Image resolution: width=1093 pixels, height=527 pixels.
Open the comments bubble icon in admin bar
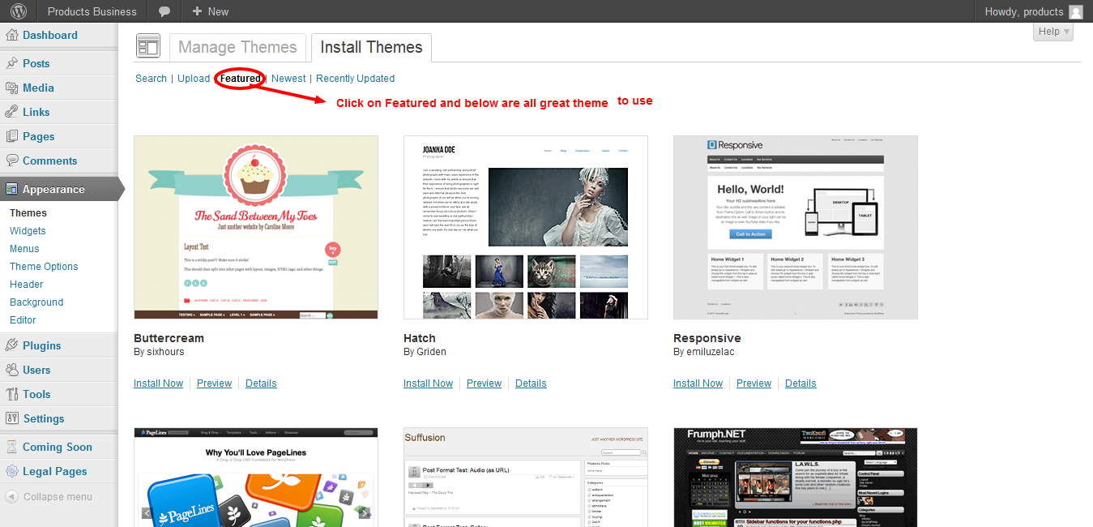pos(164,11)
